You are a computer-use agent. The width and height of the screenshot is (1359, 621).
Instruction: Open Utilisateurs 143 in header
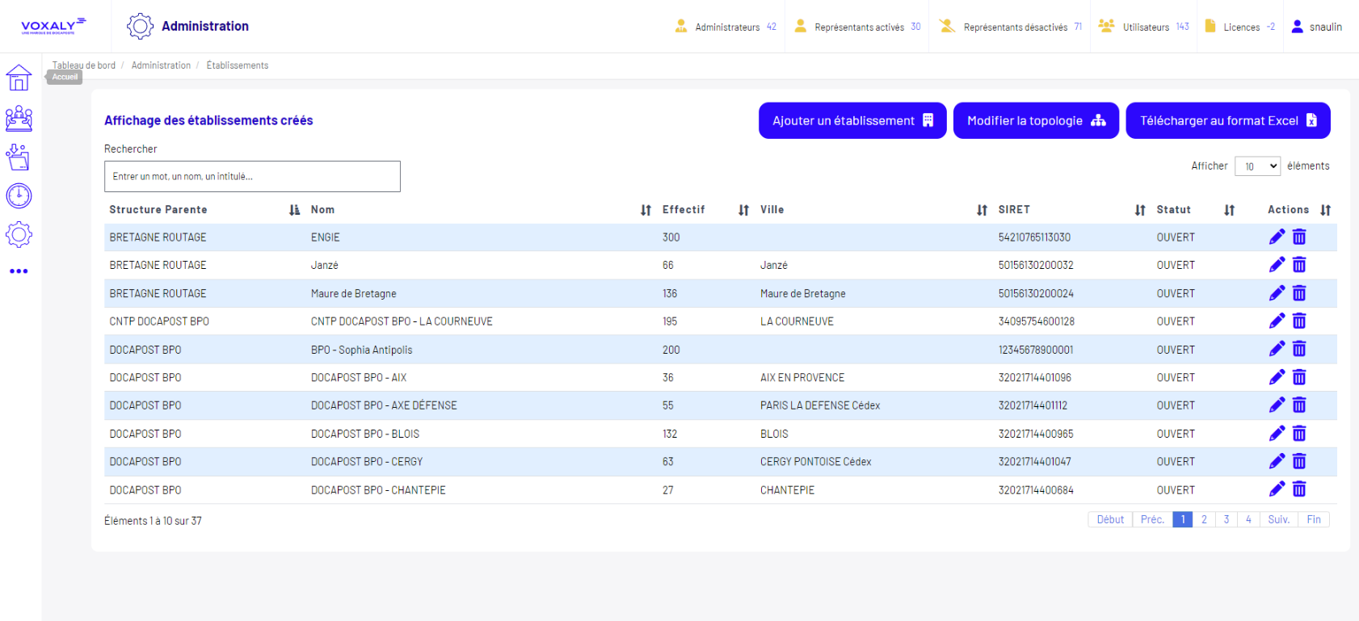1144,27
